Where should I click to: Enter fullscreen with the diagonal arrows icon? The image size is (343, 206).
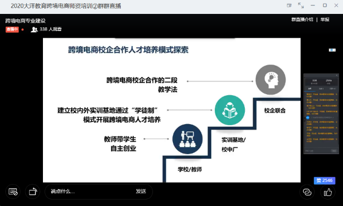click(301, 5)
